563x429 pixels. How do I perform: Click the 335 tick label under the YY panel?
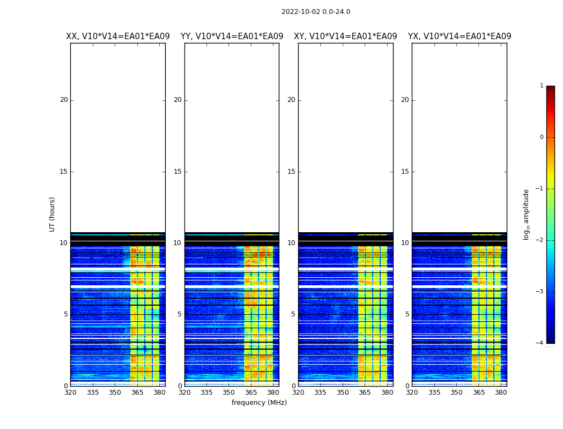tap(206, 393)
